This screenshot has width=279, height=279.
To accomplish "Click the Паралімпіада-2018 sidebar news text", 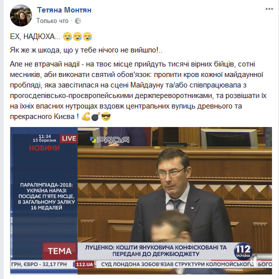I will tap(46, 196).
